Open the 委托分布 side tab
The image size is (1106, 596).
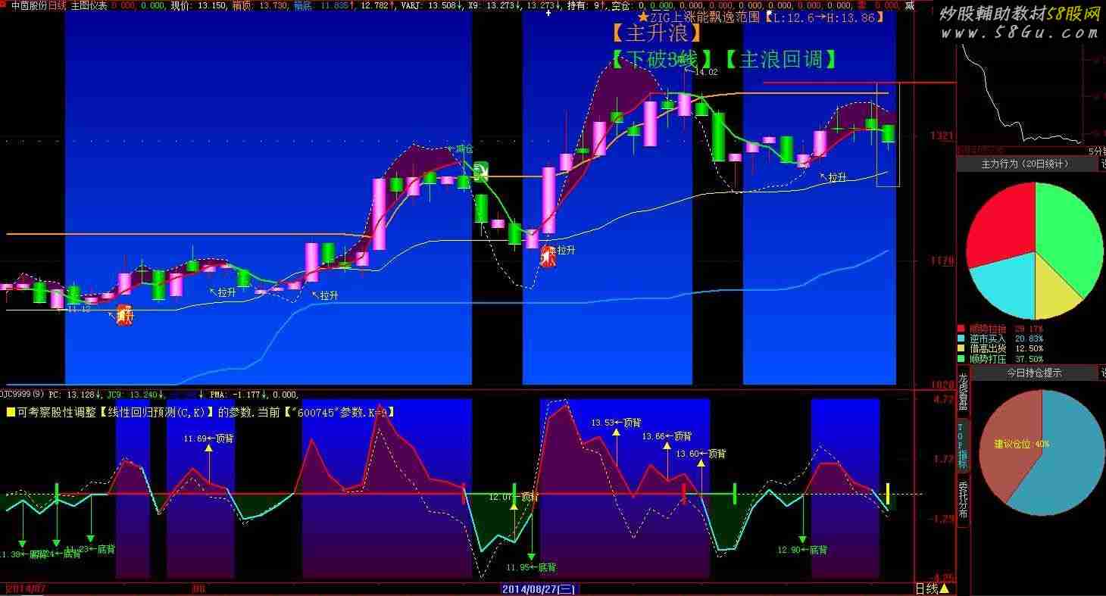(963, 500)
